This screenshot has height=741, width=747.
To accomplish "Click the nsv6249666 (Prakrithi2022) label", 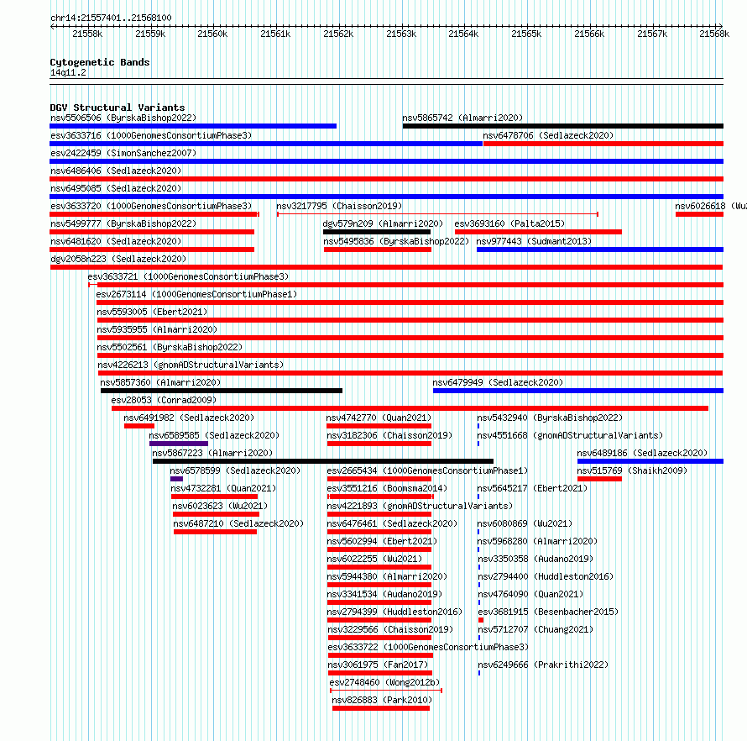I will pos(543,665).
